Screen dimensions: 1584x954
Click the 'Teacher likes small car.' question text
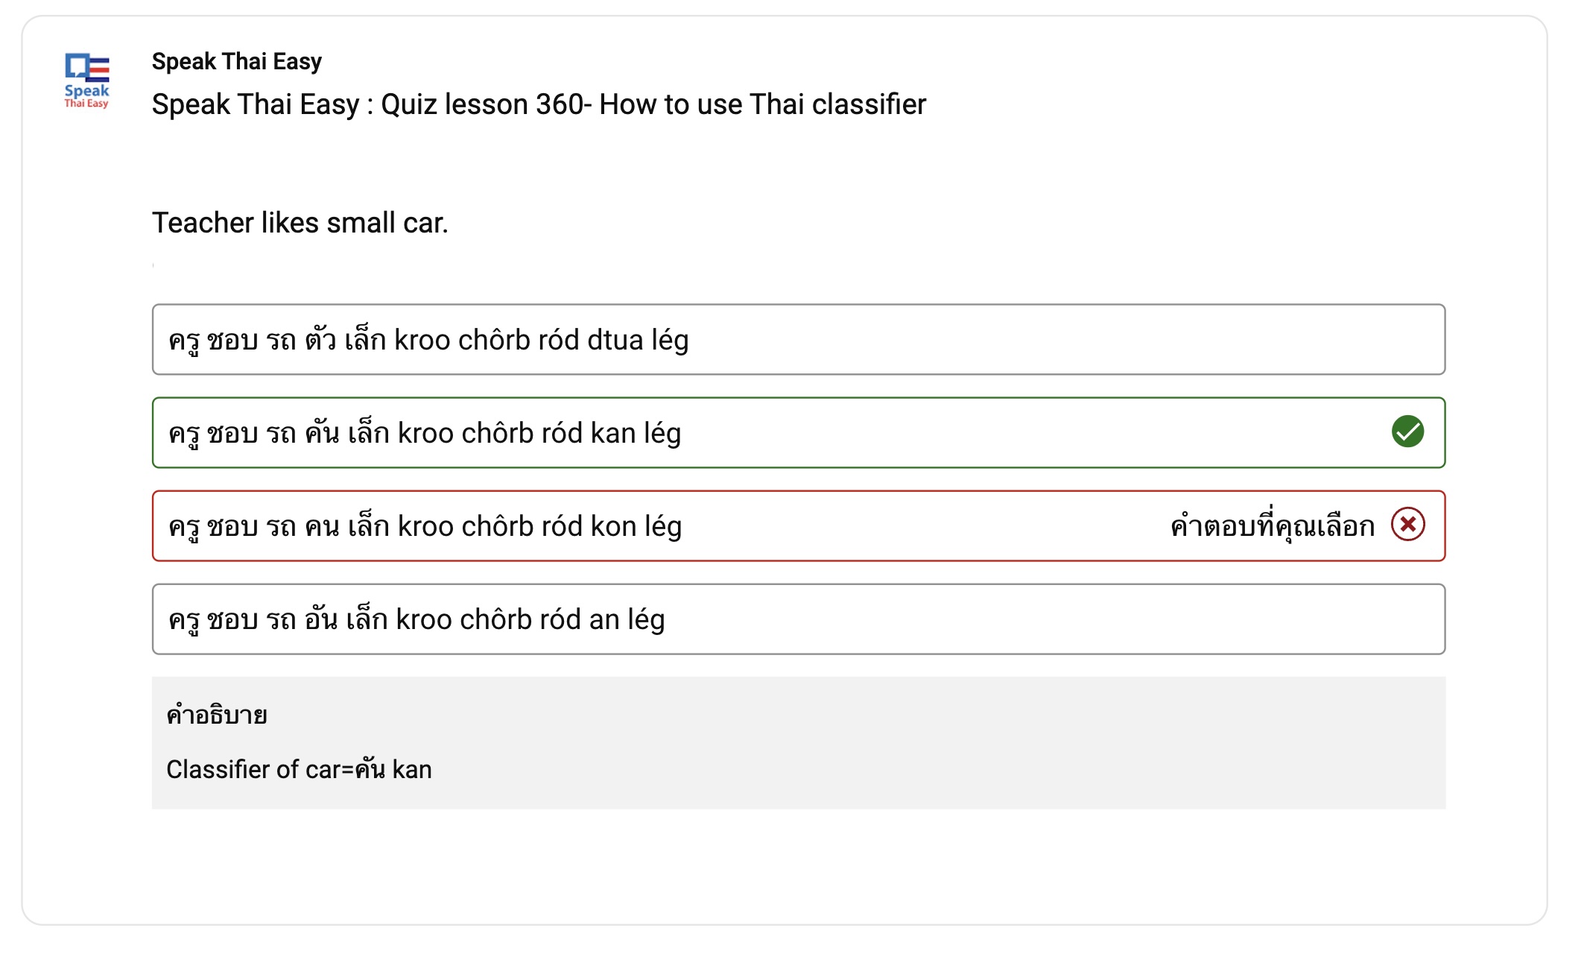(x=300, y=223)
